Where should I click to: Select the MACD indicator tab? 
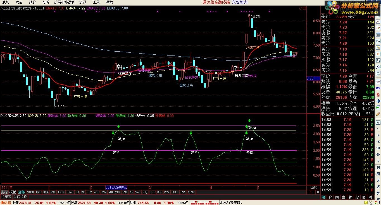pyautogui.click(x=30, y=192)
